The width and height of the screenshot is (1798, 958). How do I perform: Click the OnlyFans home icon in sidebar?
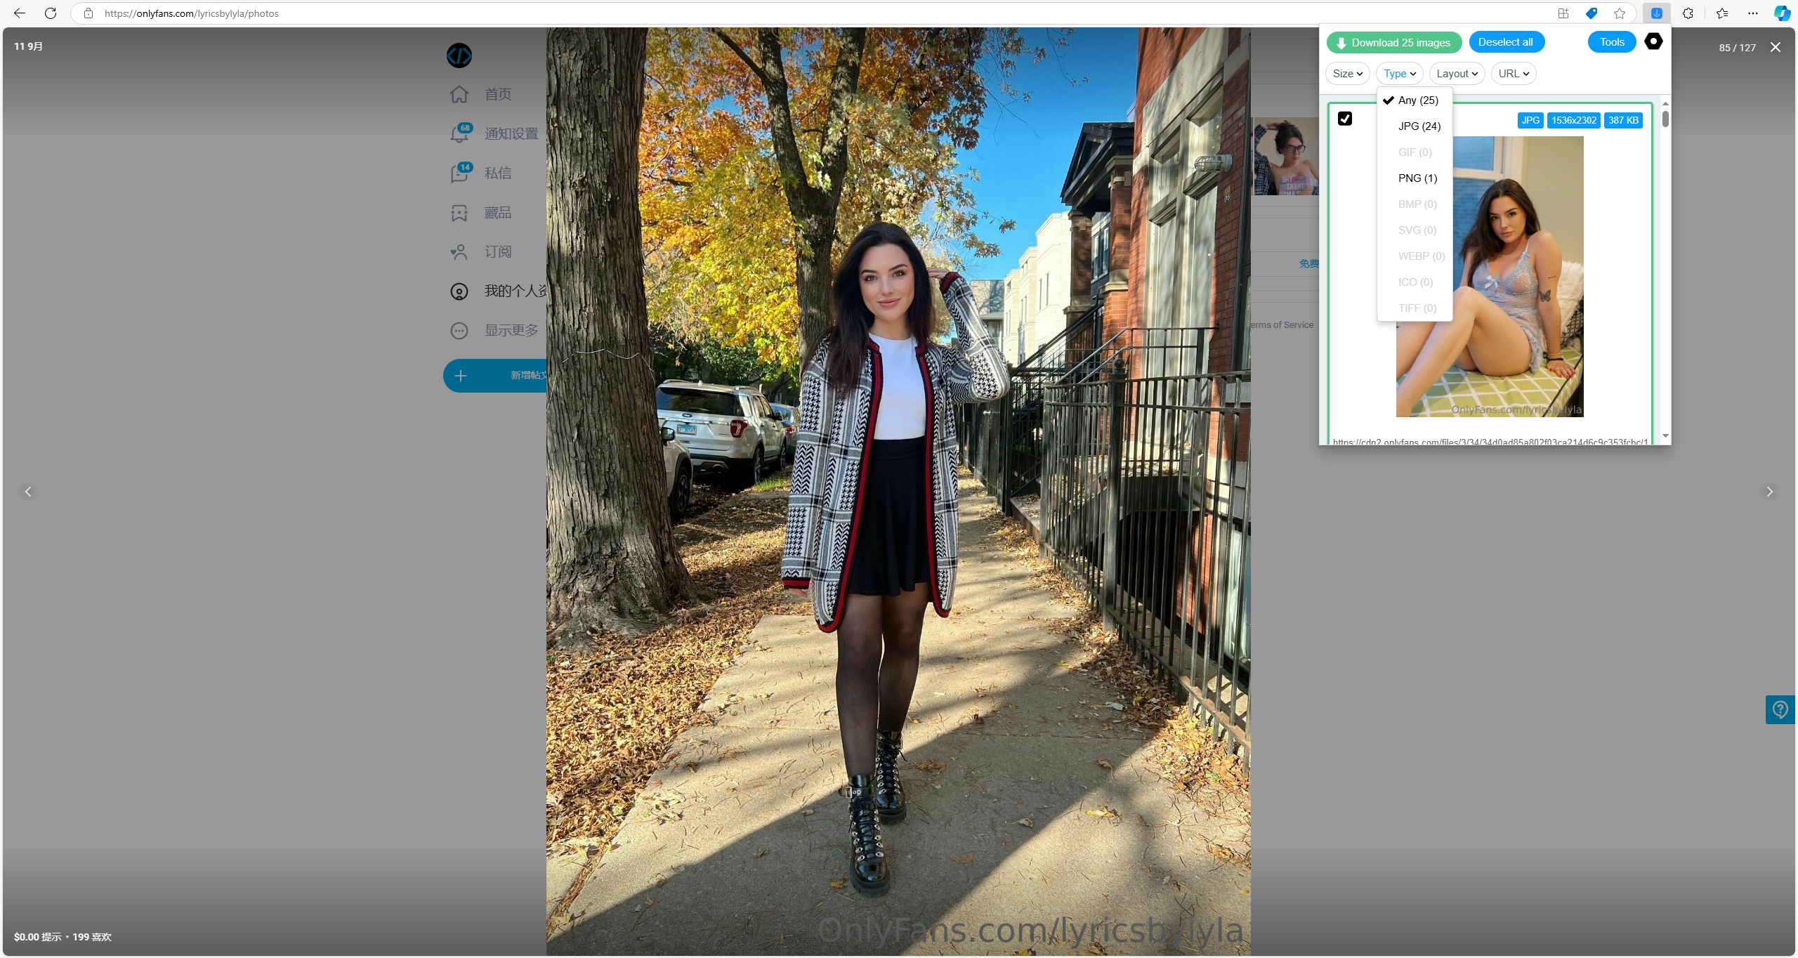click(460, 94)
